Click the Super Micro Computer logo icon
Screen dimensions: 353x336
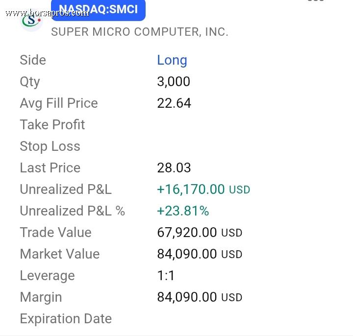(x=31, y=22)
